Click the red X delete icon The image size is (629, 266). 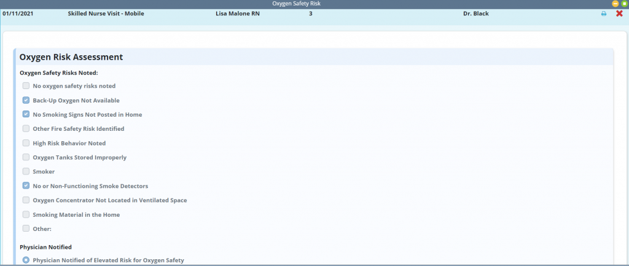(619, 14)
